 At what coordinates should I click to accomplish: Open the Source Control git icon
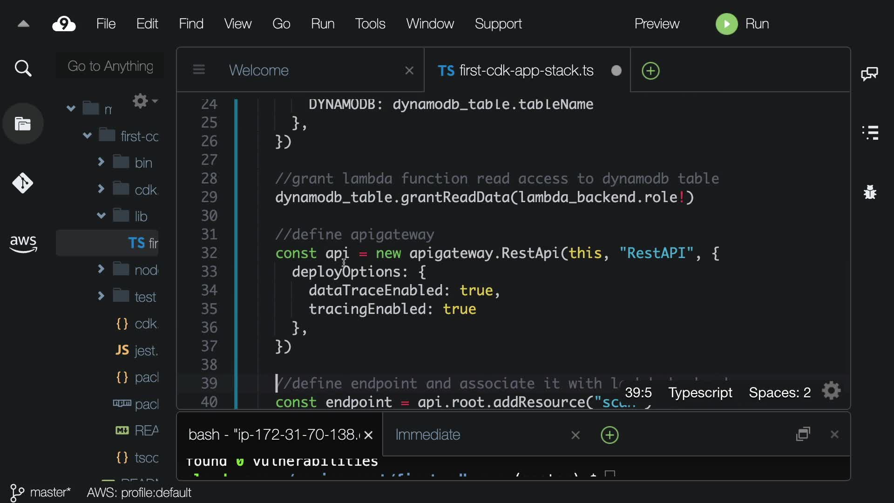(23, 183)
